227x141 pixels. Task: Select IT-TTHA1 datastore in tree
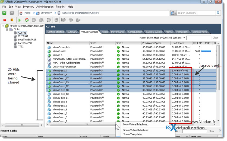tap(23, 36)
